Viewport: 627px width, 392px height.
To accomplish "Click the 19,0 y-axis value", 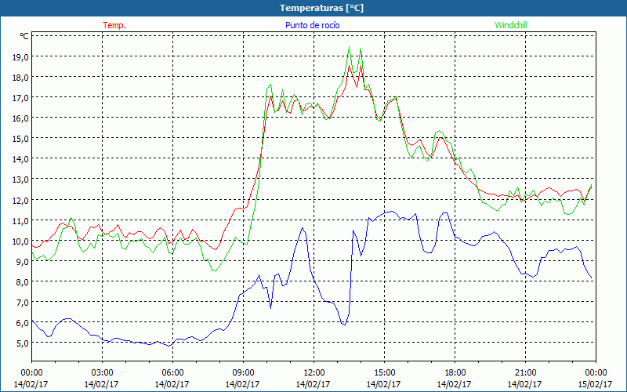I will pyautogui.click(x=21, y=56).
